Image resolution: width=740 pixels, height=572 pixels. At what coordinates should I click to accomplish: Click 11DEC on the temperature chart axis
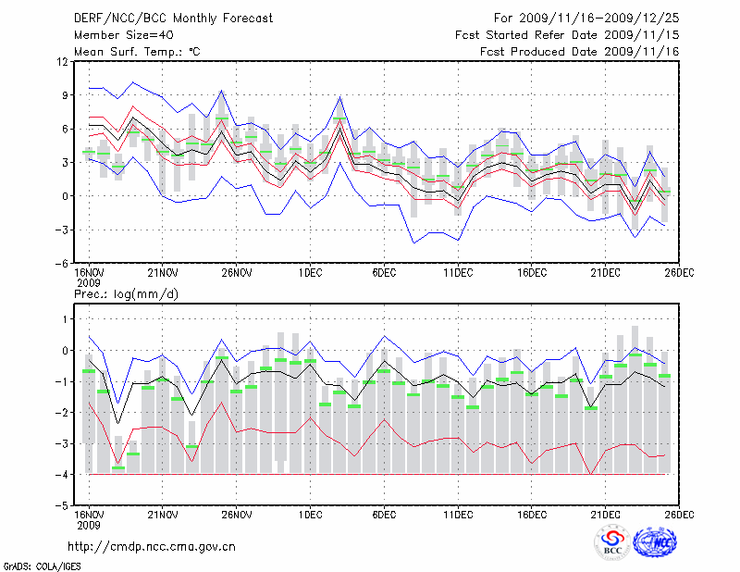[x=458, y=273]
